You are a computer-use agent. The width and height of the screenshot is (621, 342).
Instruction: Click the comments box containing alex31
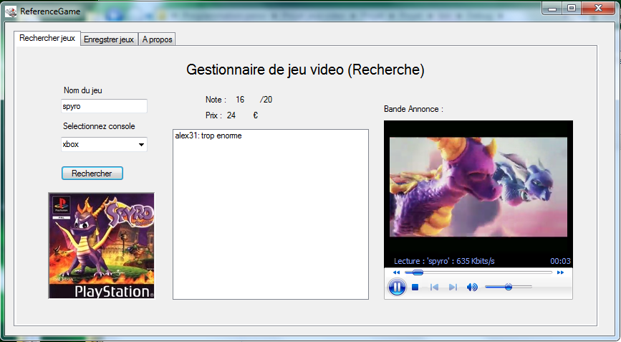(271, 214)
